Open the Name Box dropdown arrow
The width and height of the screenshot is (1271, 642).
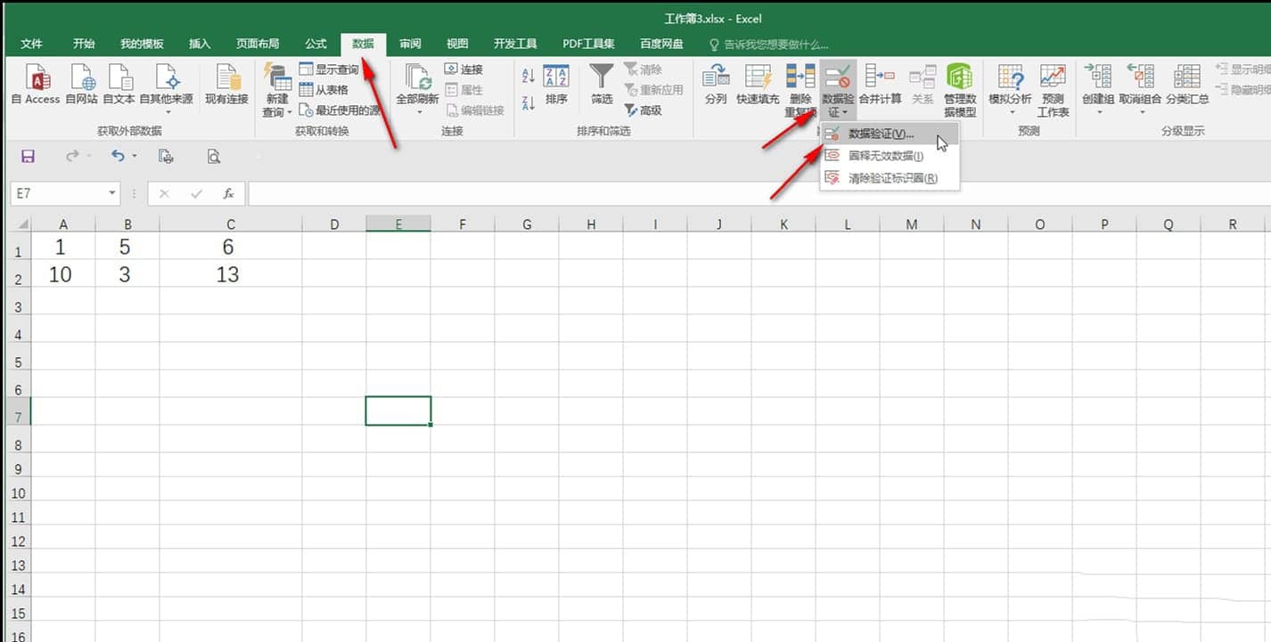(112, 193)
